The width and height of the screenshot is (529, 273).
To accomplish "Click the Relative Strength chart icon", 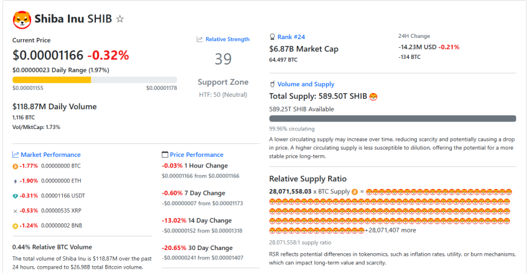I will point(200,39).
